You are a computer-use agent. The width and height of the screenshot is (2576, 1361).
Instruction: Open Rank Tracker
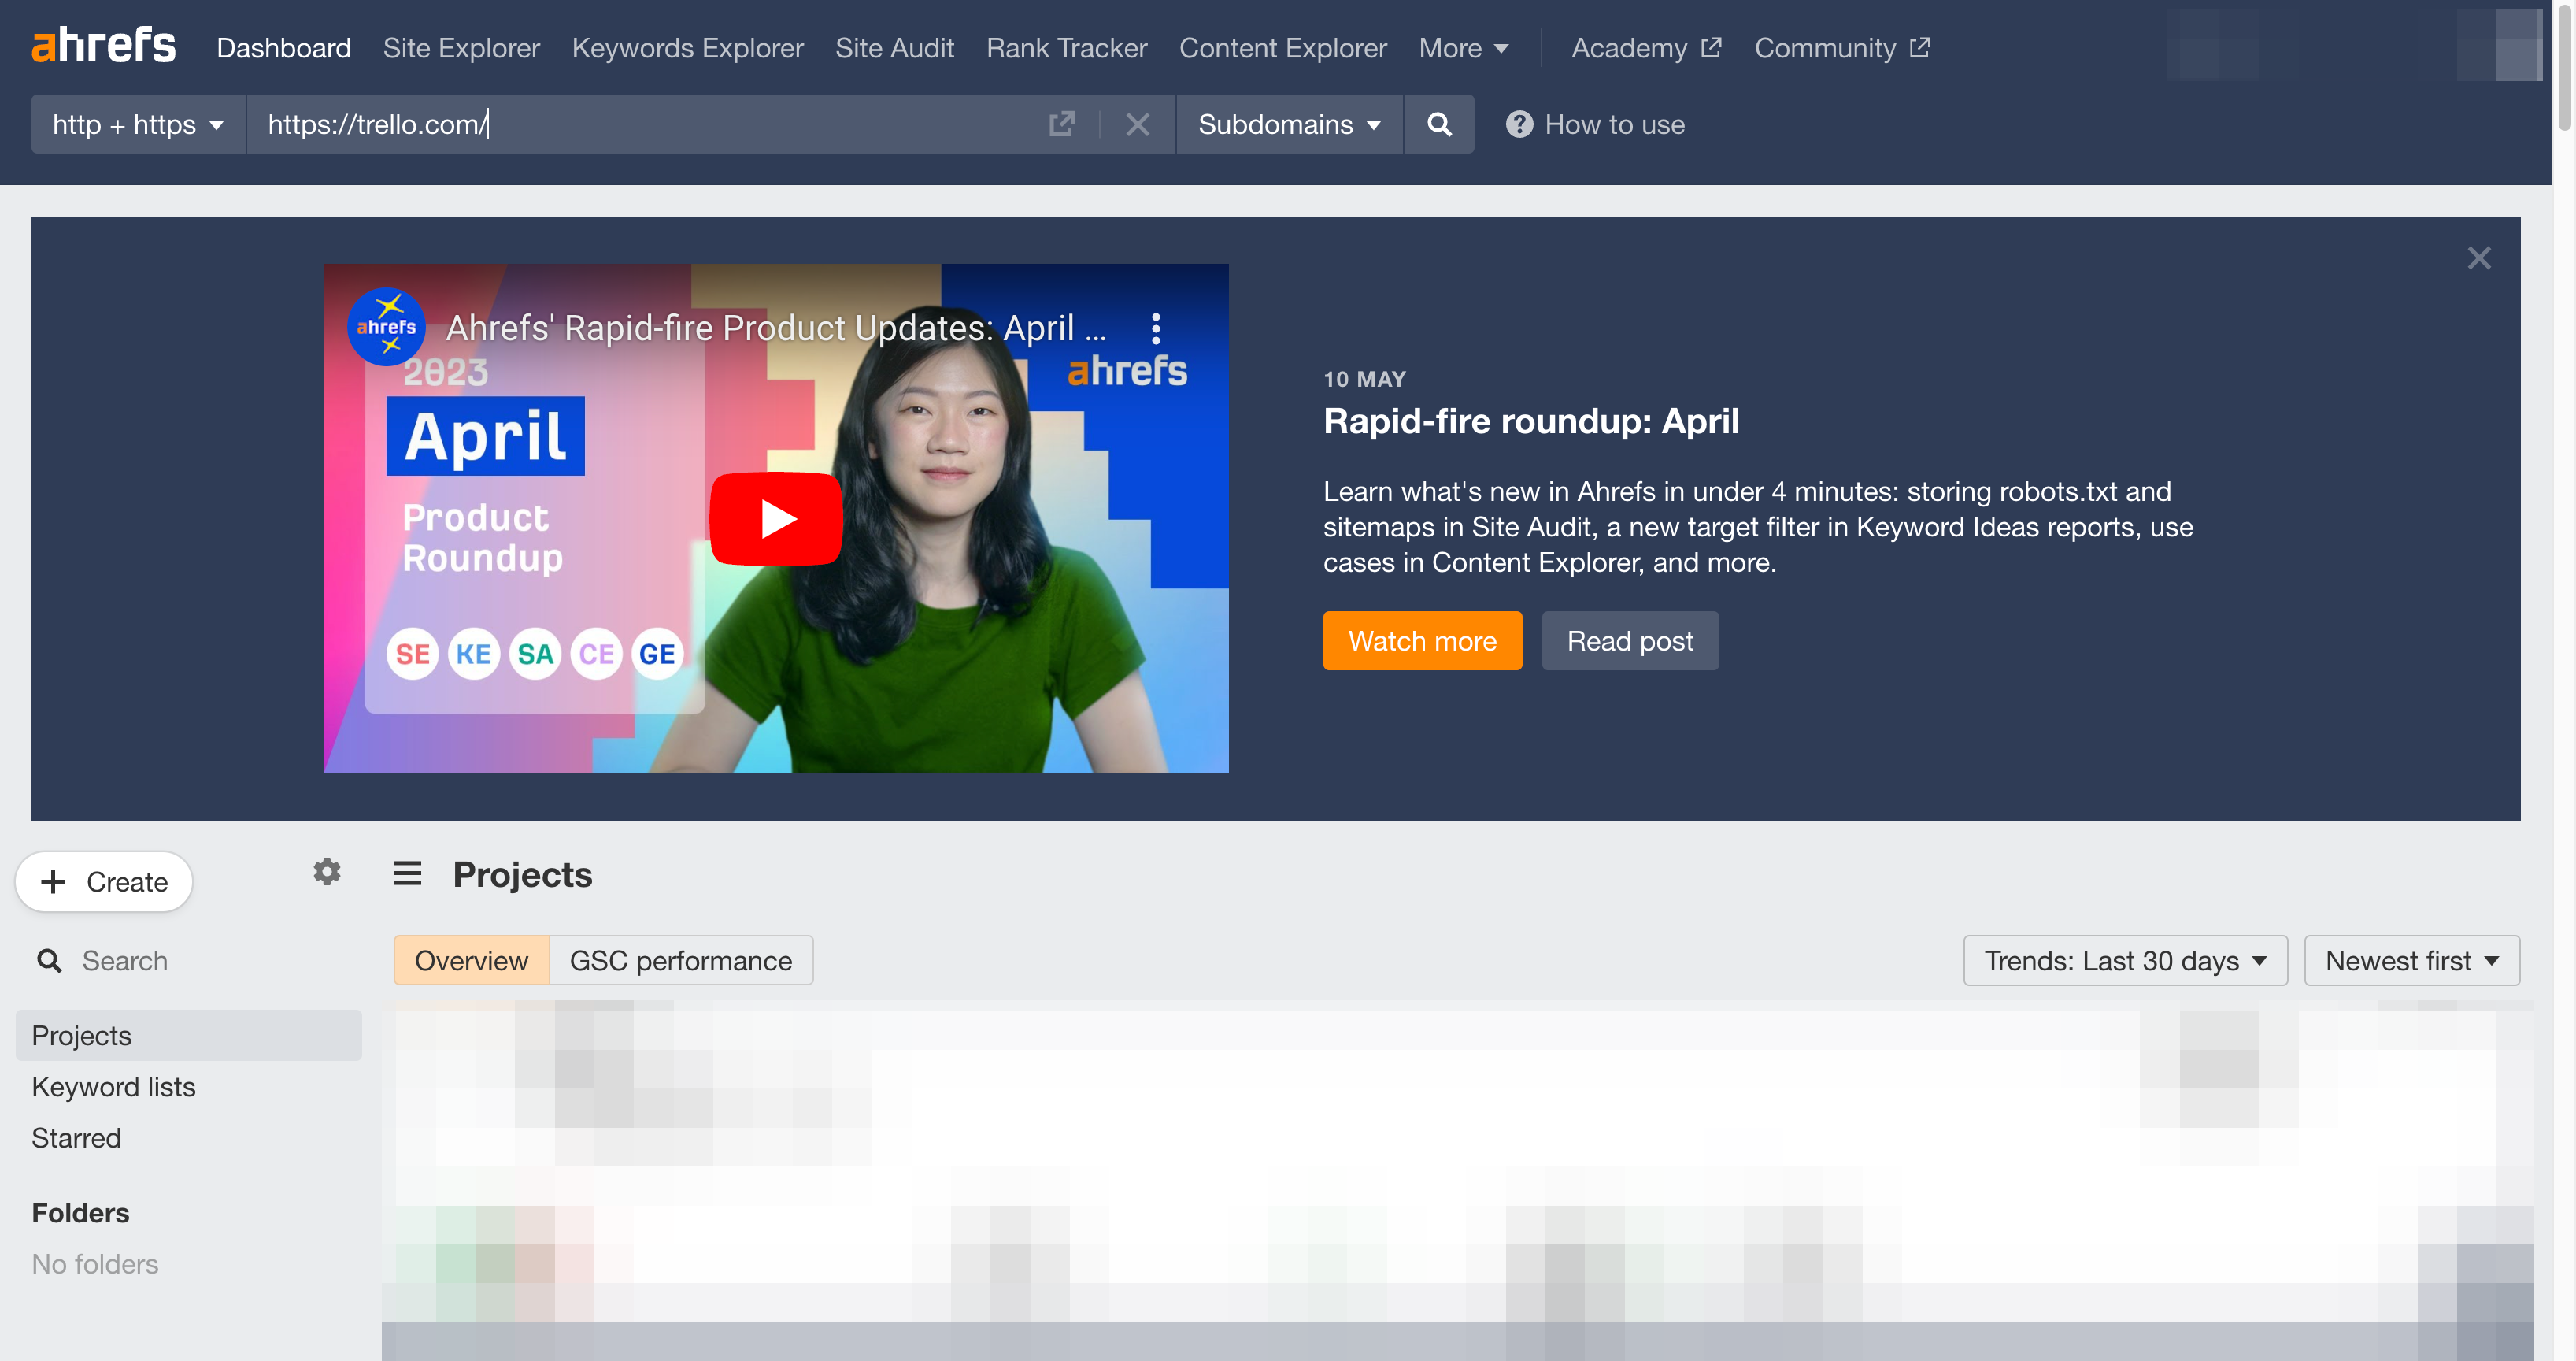tap(1066, 48)
